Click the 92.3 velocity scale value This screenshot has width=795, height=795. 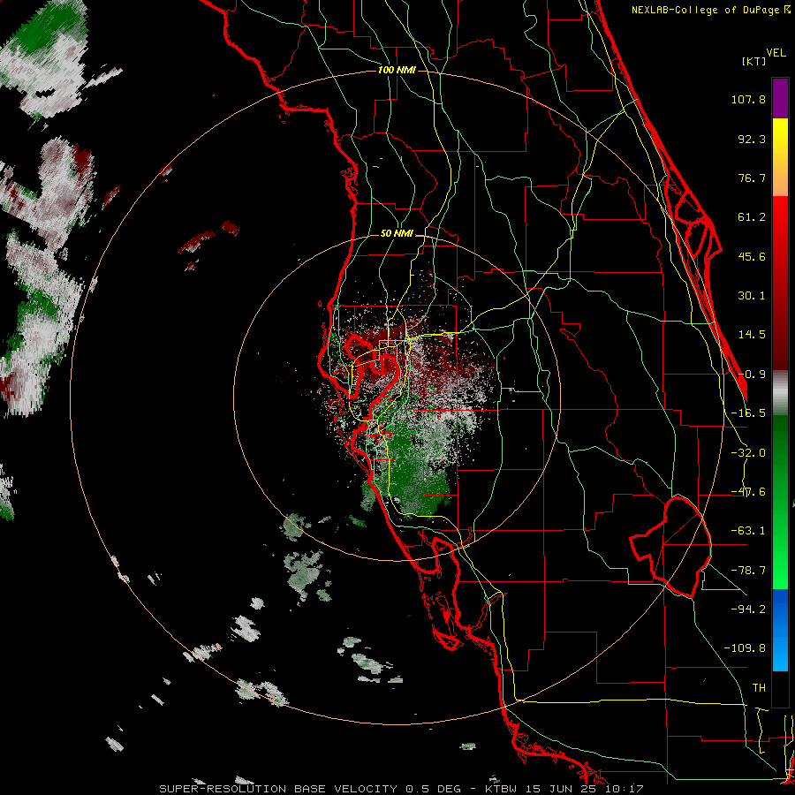point(752,139)
